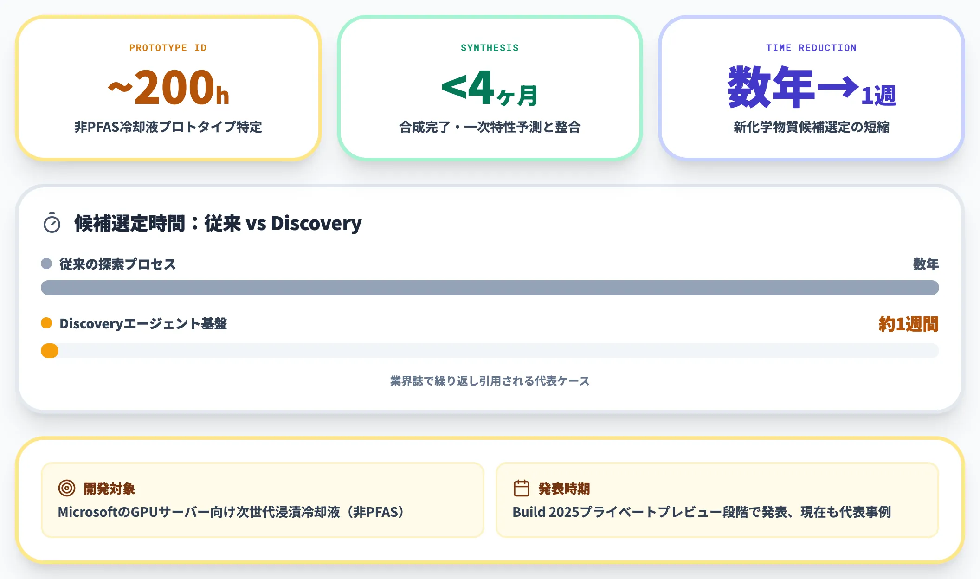Click 非PFAS冷却液プロトタイプ特定 caption
This screenshot has height=579, width=980.
[x=168, y=127]
